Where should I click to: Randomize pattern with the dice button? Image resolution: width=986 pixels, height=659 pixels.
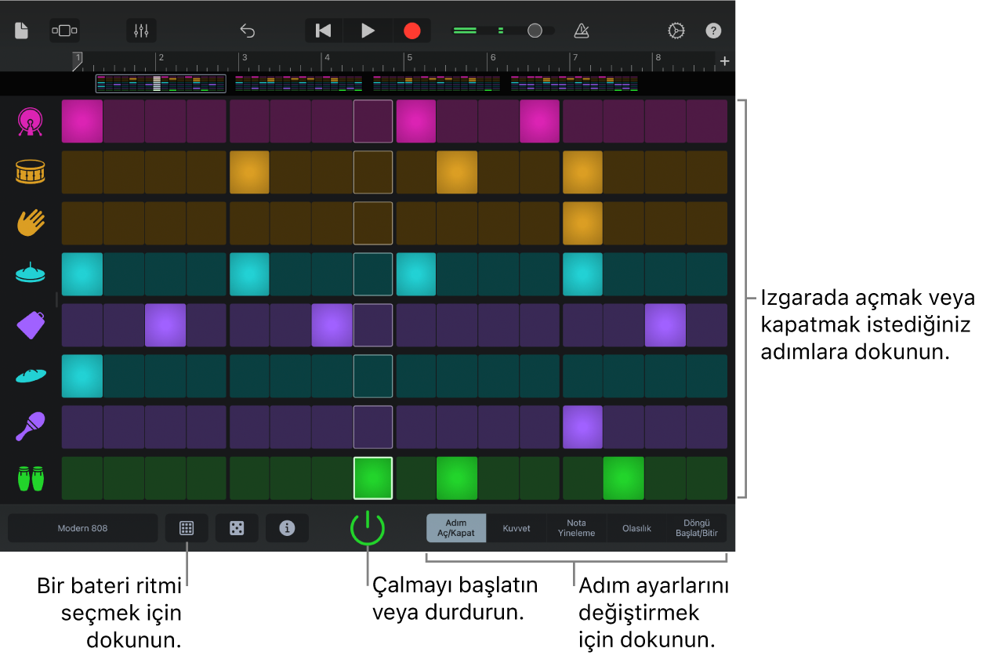pyautogui.click(x=237, y=528)
